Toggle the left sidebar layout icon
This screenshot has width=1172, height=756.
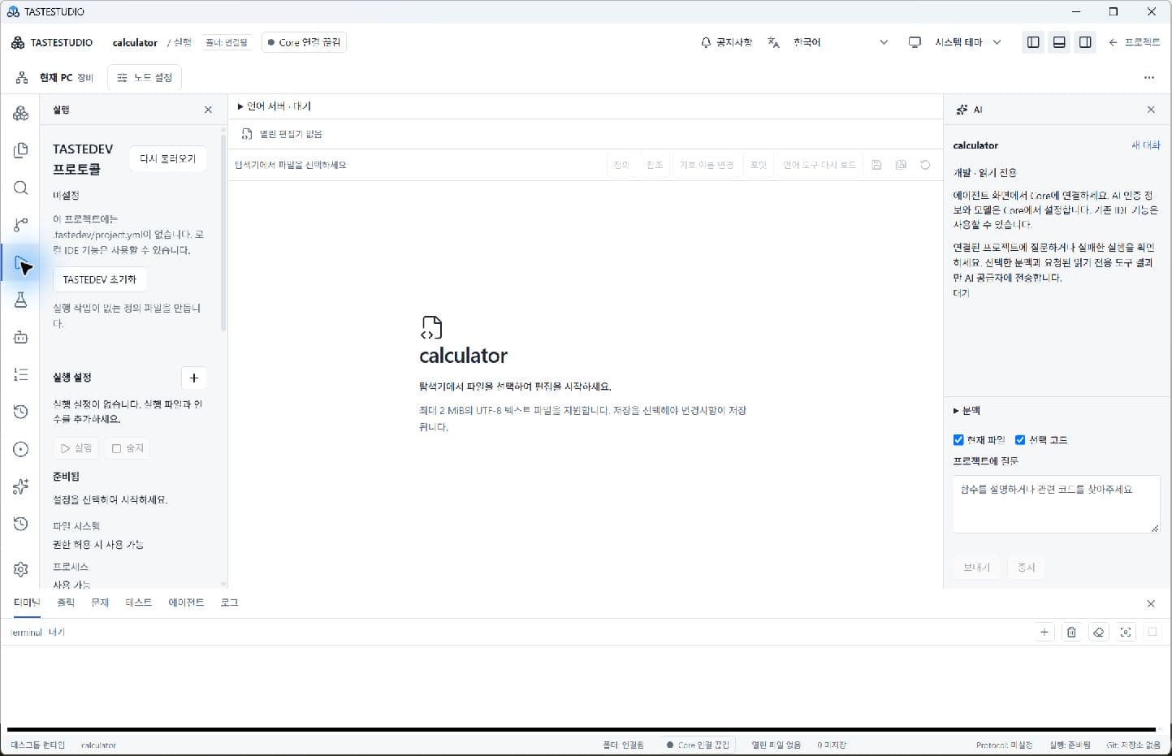1033,42
